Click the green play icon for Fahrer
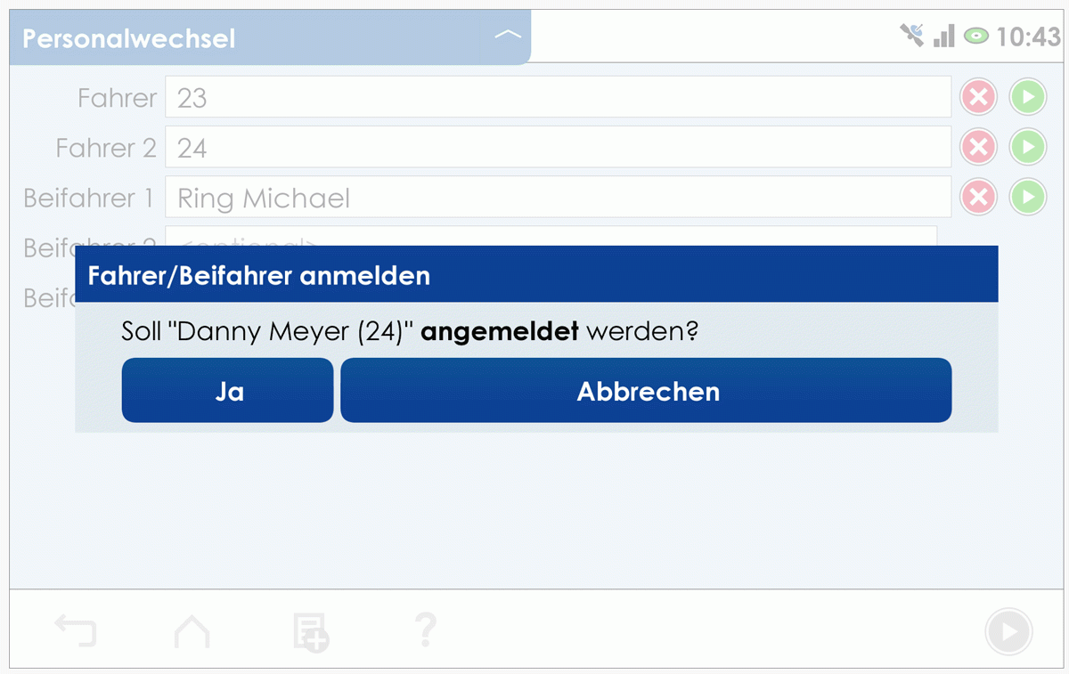 coord(1027,97)
